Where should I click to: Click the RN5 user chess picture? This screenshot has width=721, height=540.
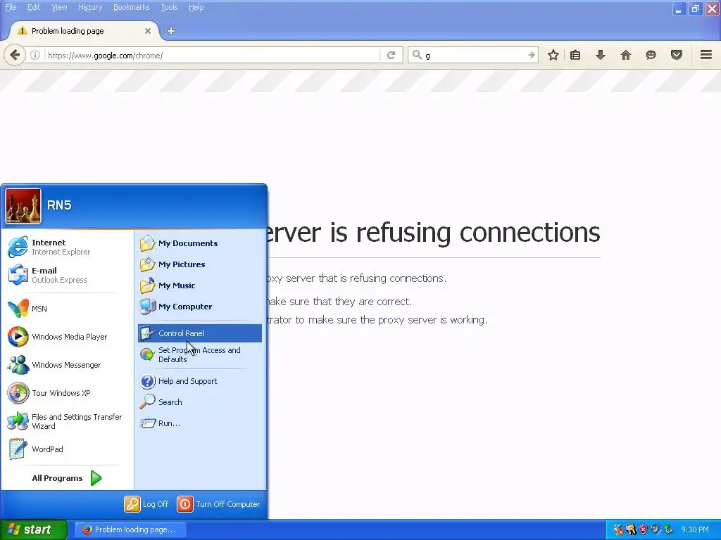coord(23,206)
